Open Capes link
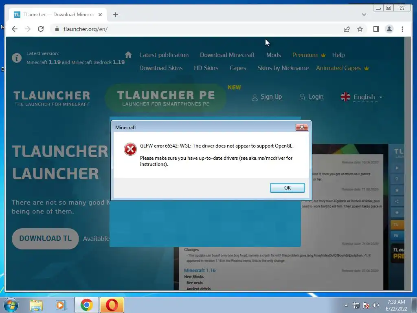 tap(238, 68)
